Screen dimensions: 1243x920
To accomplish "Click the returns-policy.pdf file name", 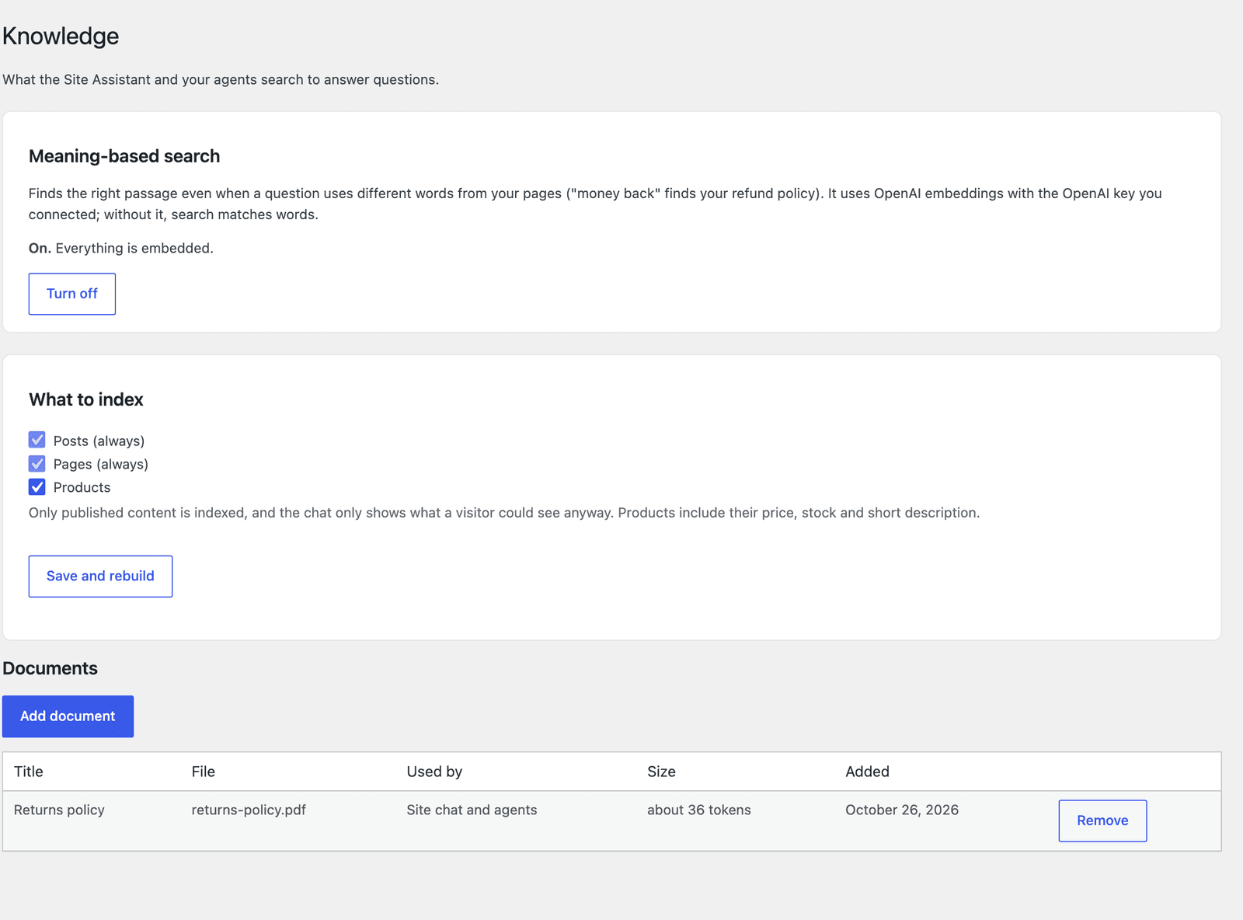I will point(249,810).
